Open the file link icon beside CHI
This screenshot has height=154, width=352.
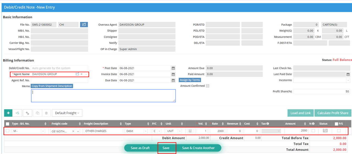(x=84, y=25)
